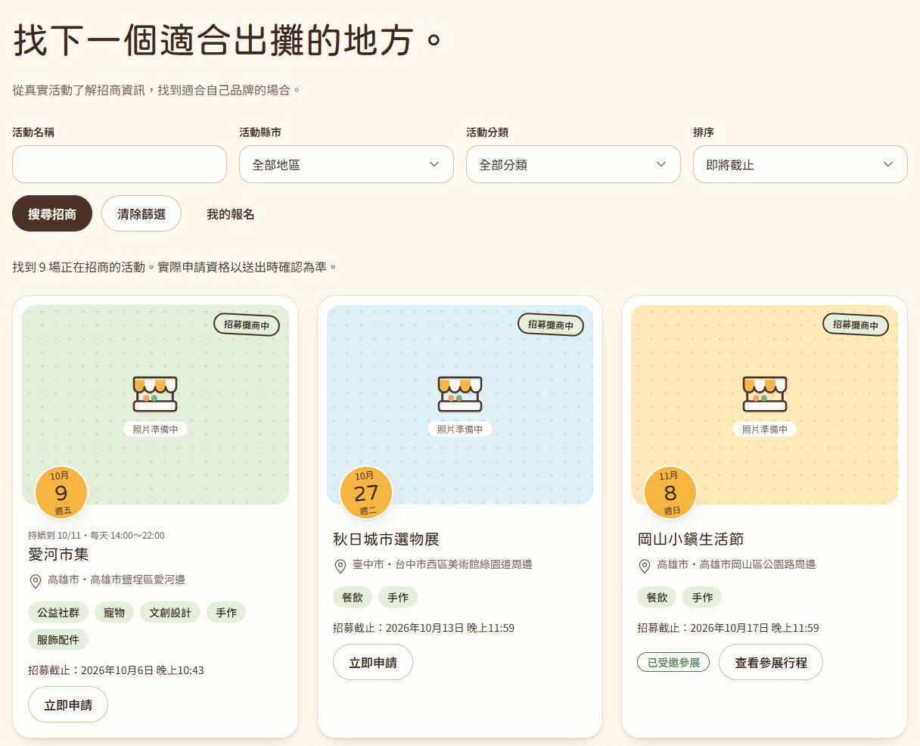This screenshot has width=920, height=746.
Task: Click the location pin icon beside 臺中市西區美術館綠園道周邊
Action: pyautogui.click(x=340, y=566)
